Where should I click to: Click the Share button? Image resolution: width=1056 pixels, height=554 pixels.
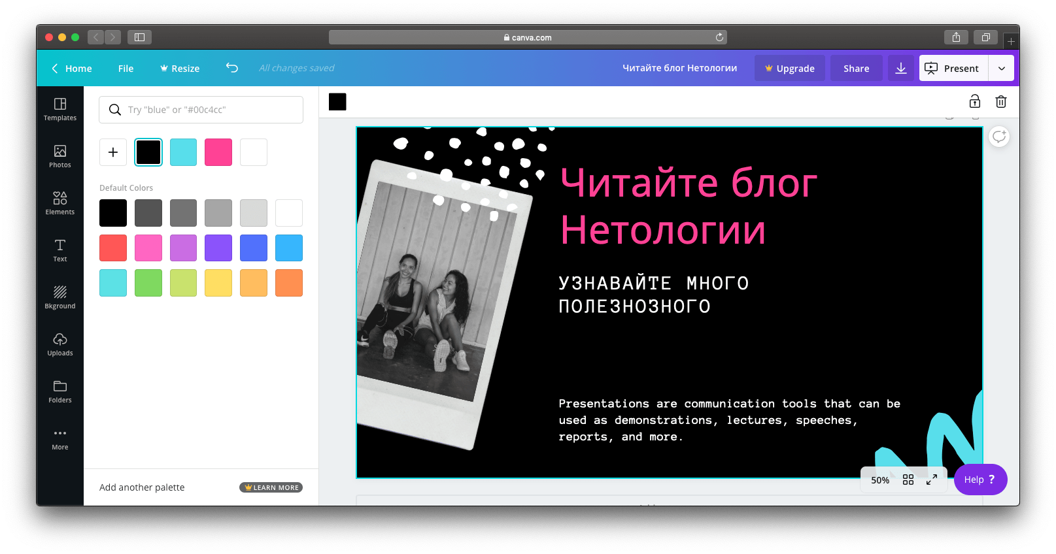(856, 69)
